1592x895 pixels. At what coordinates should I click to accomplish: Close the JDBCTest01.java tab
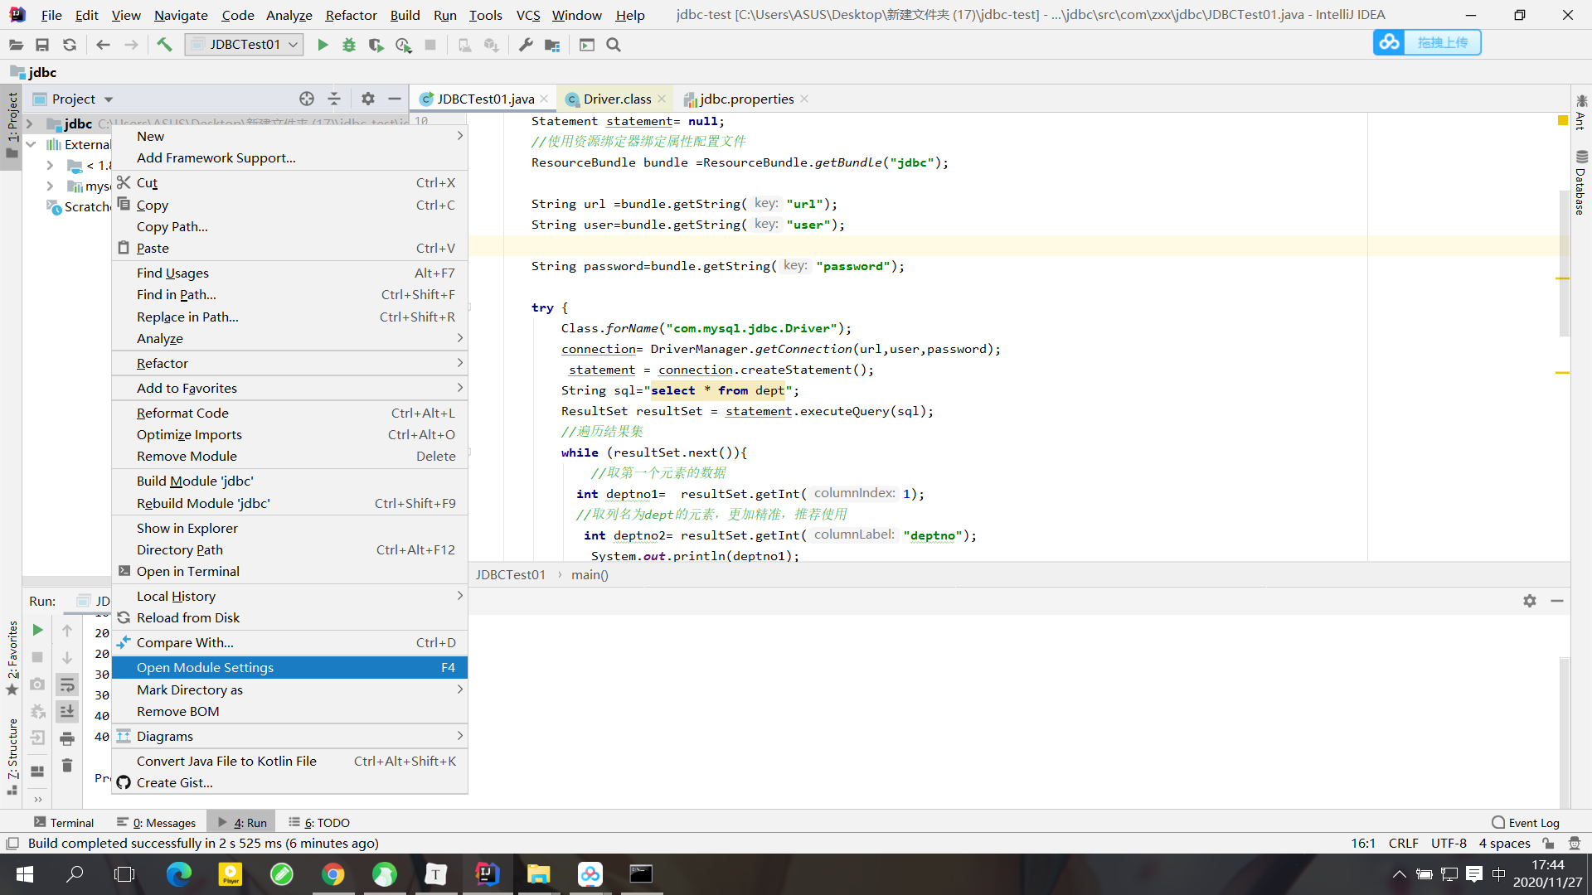[544, 99]
